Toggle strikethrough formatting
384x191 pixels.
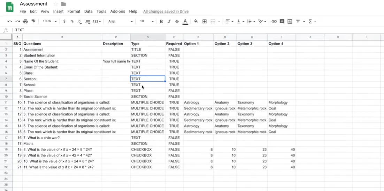coord(177,22)
